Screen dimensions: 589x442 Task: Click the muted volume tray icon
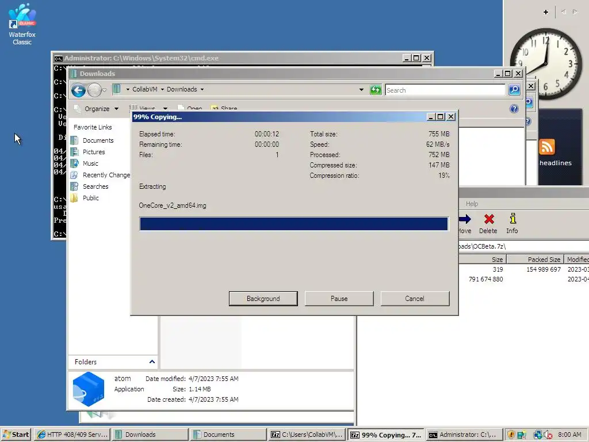[548, 435]
